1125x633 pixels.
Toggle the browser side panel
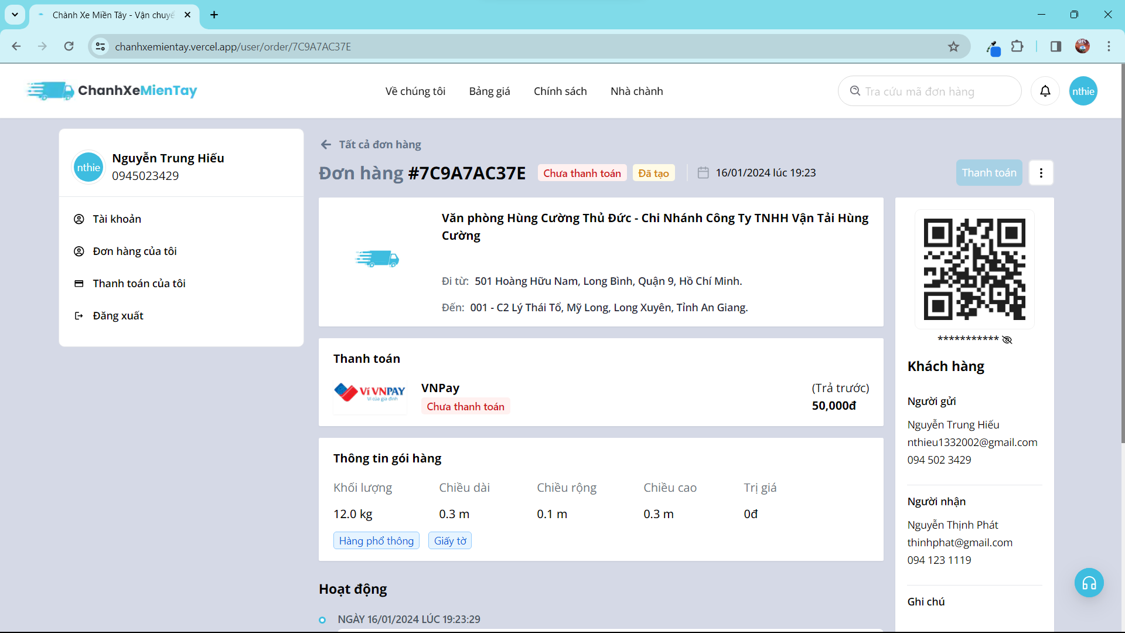(1055, 46)
